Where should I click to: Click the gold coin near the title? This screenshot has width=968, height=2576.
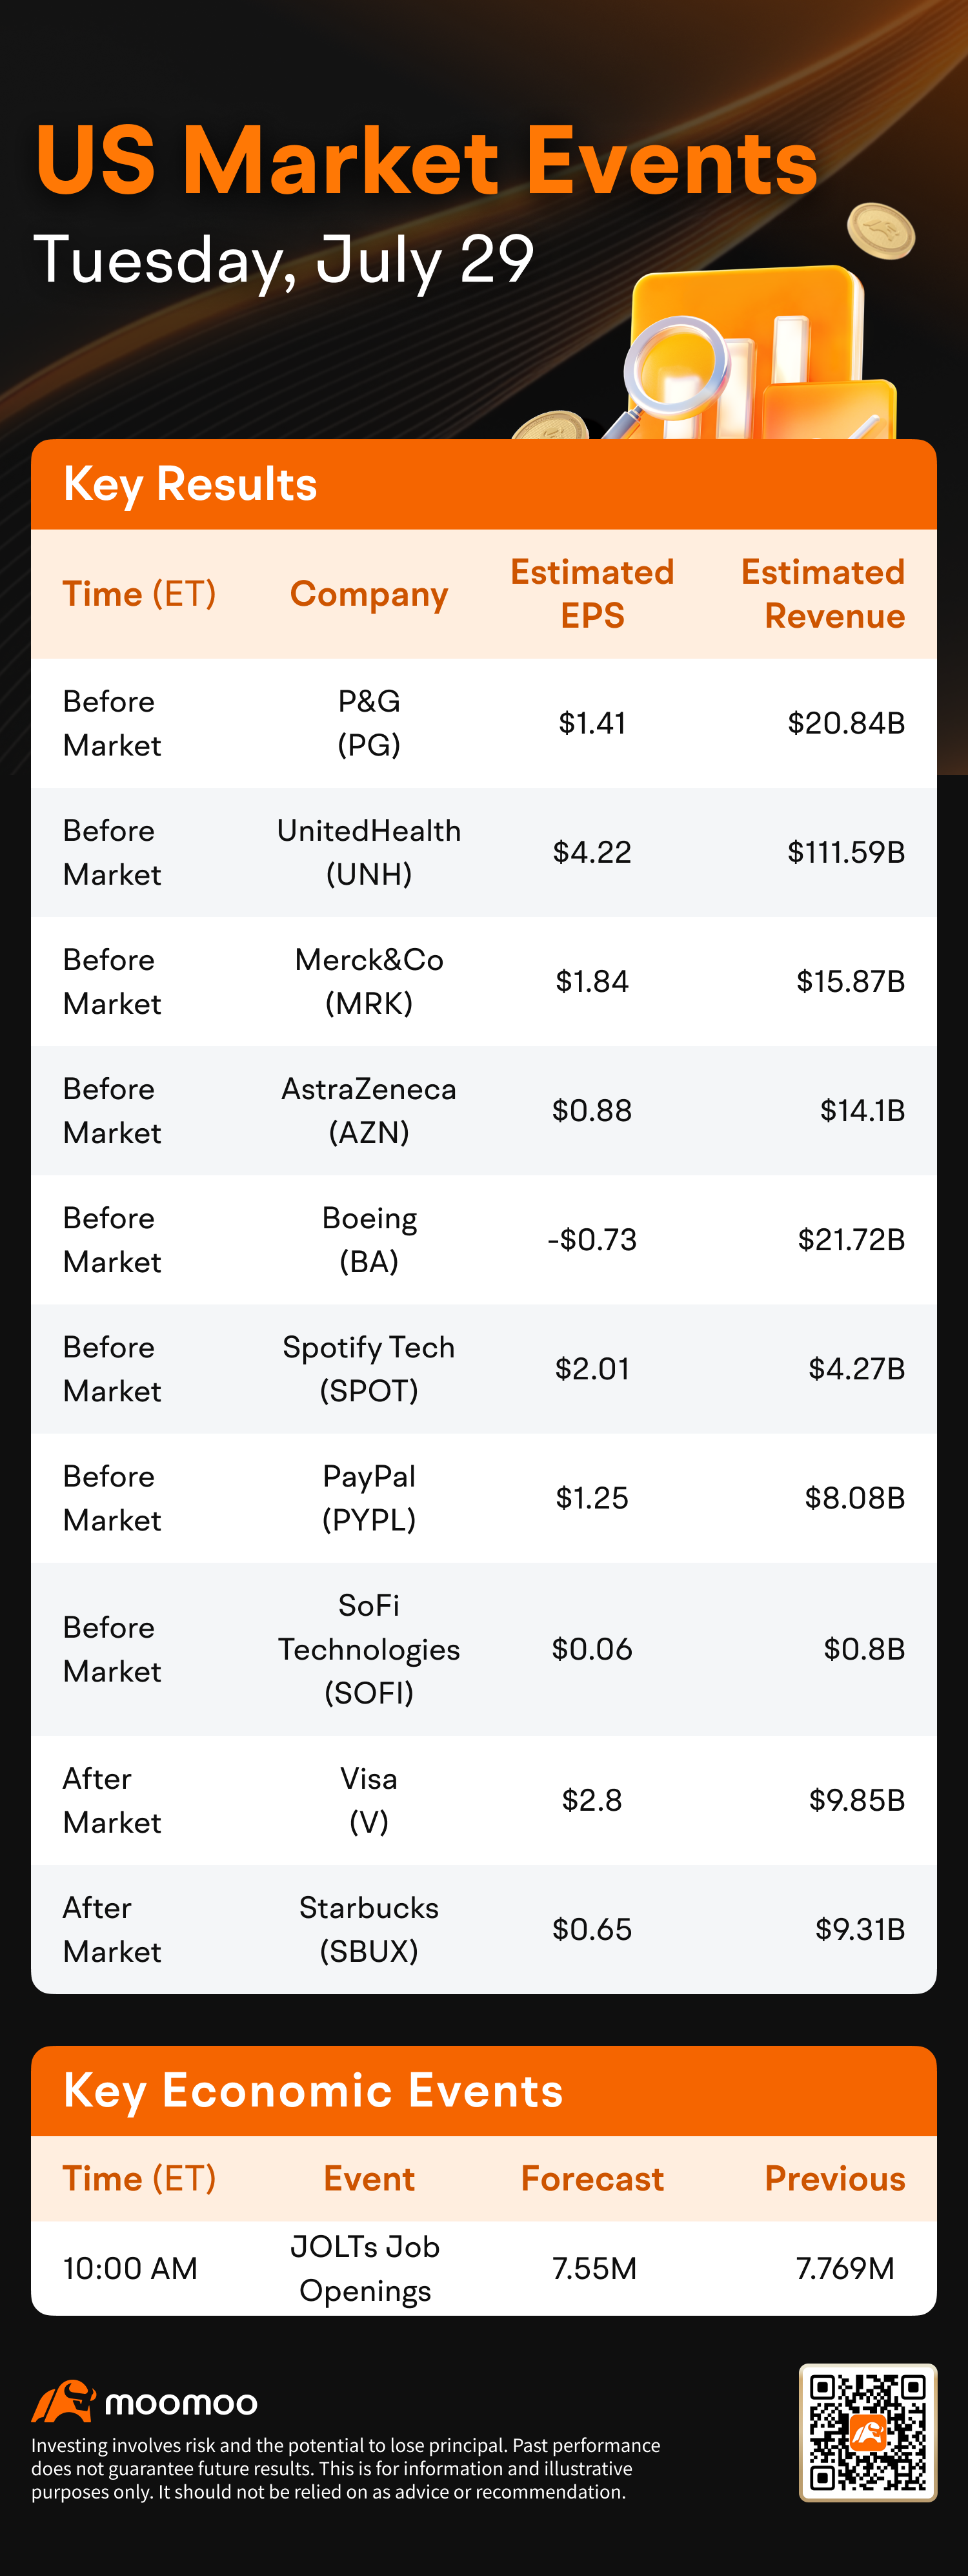[880, 231]
